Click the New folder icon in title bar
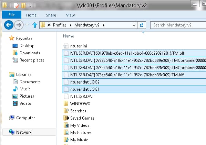Image resolution: width=206 pixels, height=145 pixels. pyautogui.click(x=23, y=5)
